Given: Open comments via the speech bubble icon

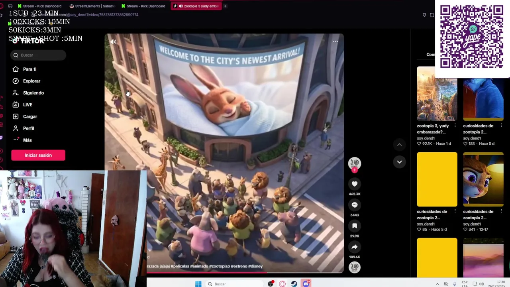Looking at the screenshot, I should click(x=355, y=205).
